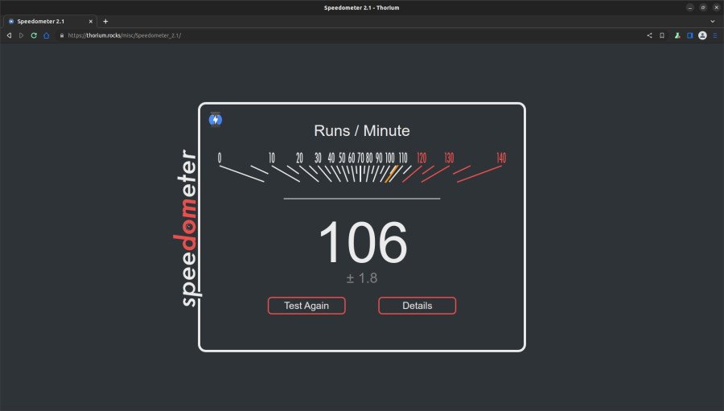The image size is (724, 411).
Task: Open the user profile menu
Action: coord(702,35)
